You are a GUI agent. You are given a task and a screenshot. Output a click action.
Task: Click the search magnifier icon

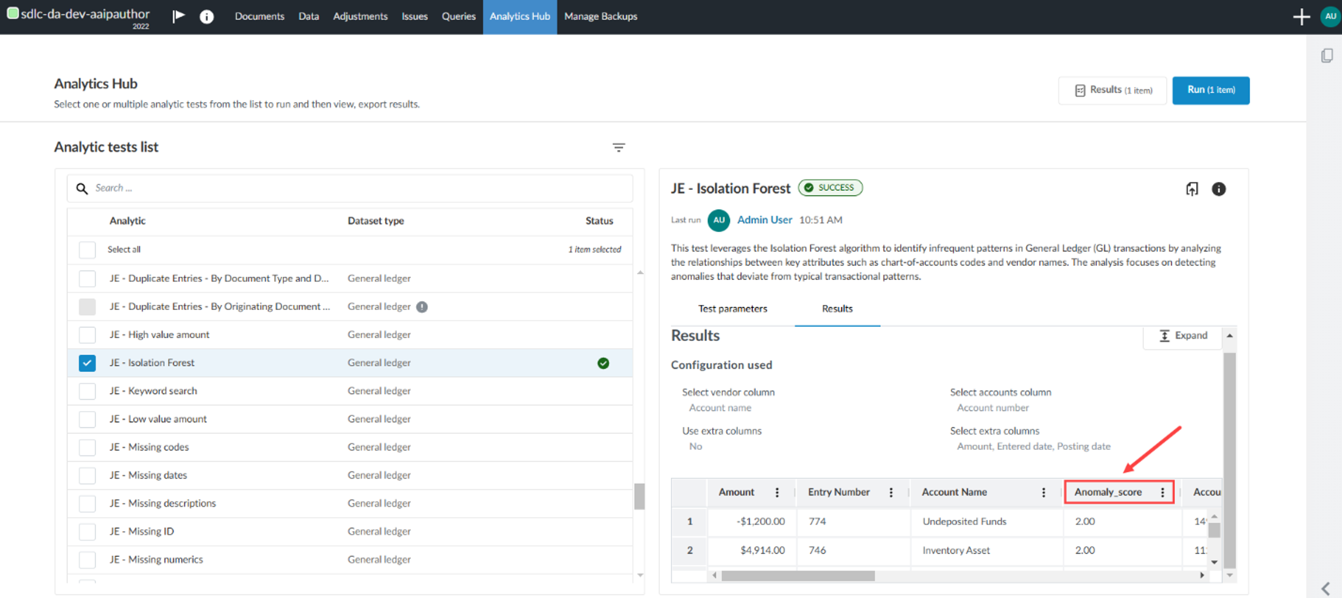tap(82, 188)
